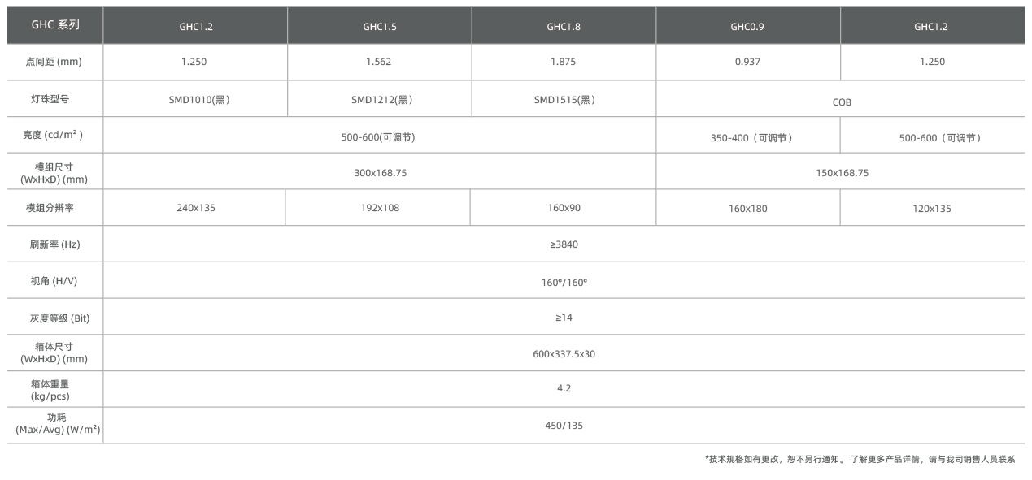The width and height of the screenshot is (1032, 480).
Task: Click the 300x168.75 module size cell
Action: click(379, 173)
